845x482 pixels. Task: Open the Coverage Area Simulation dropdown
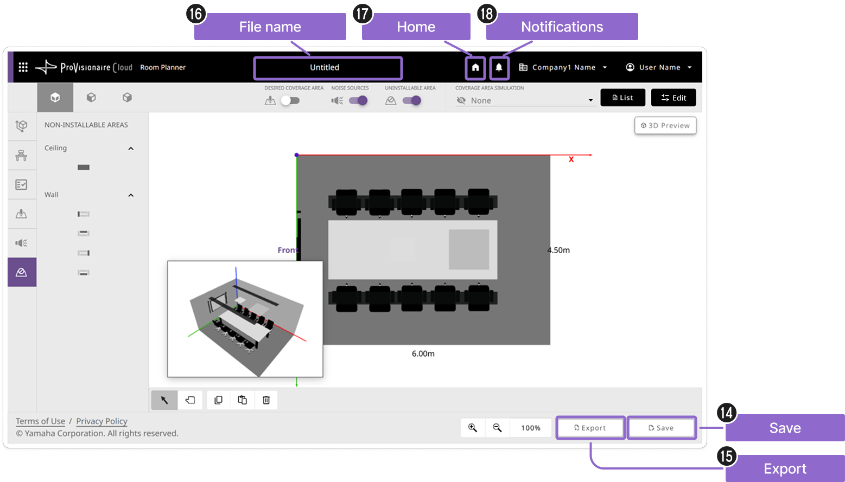[525, 100]
